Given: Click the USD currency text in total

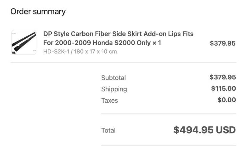Looking at the screenshot, I should 226,130.
